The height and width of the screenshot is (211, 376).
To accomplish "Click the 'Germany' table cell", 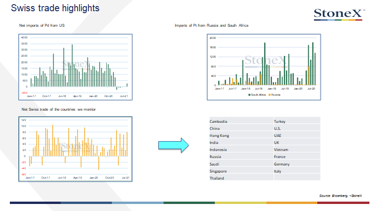I will 297,163.
